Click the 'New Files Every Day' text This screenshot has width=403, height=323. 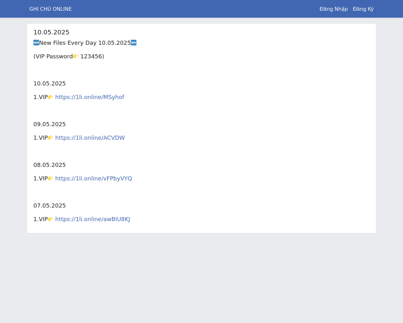coord(68,43)
